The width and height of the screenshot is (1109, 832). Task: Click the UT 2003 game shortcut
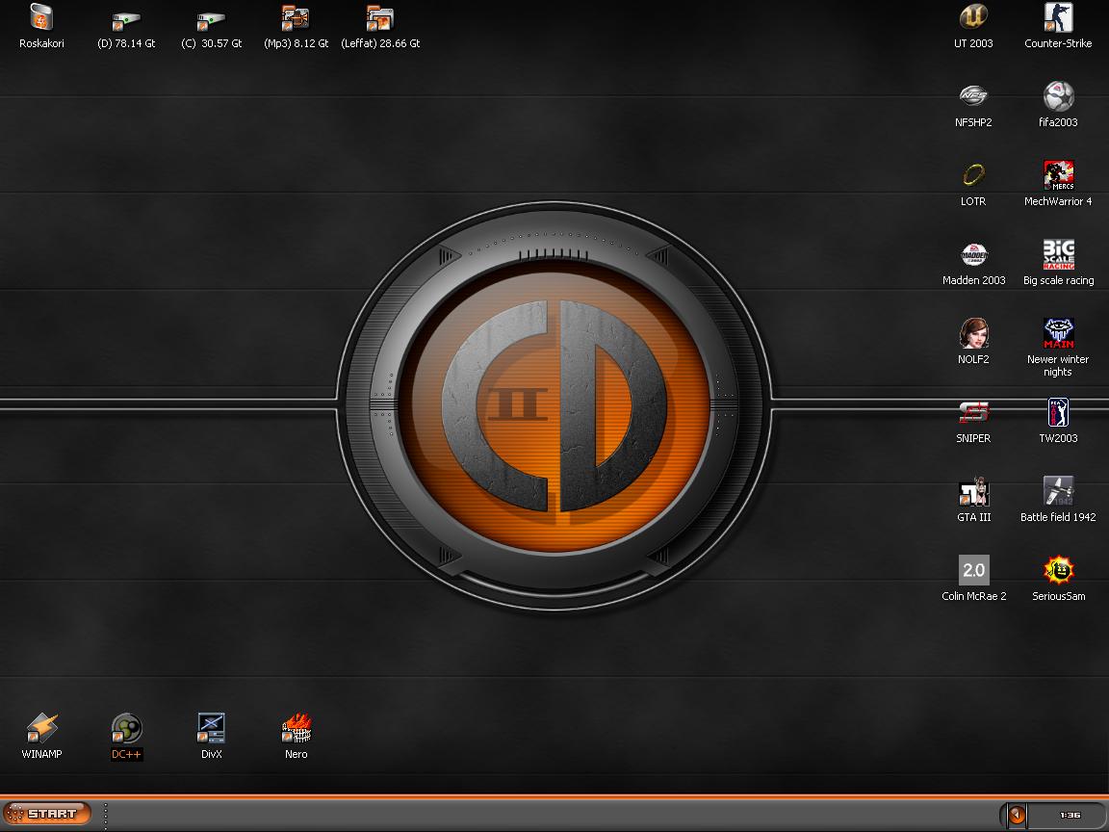pyautogui.click(x=973, y=18)
